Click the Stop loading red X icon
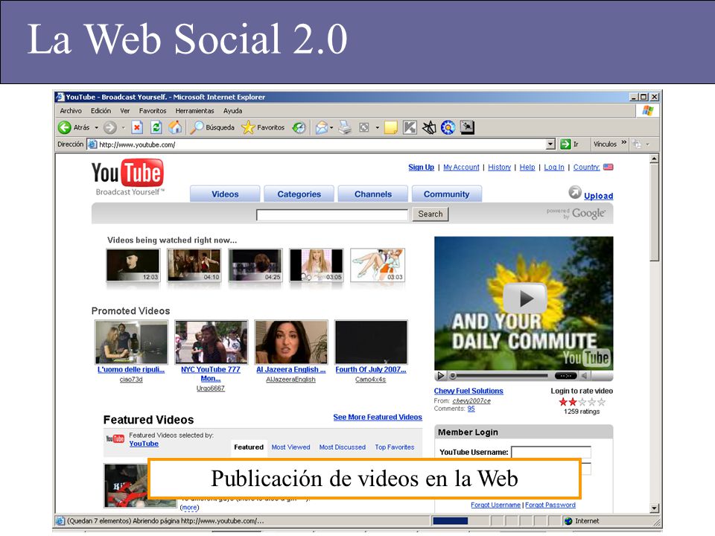Screen dimensions: 715x536 point(137,127)
